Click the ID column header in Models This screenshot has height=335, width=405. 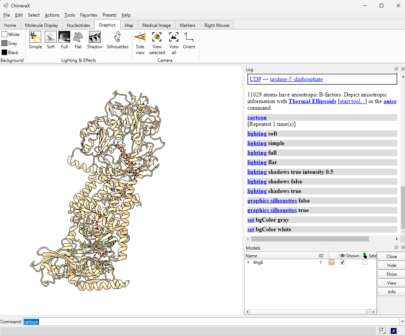[323, 255]
